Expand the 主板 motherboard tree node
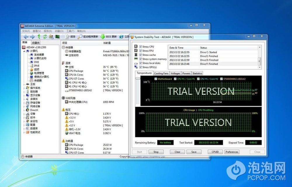Viewport: 292px width, 187px height. pos(24,84)
